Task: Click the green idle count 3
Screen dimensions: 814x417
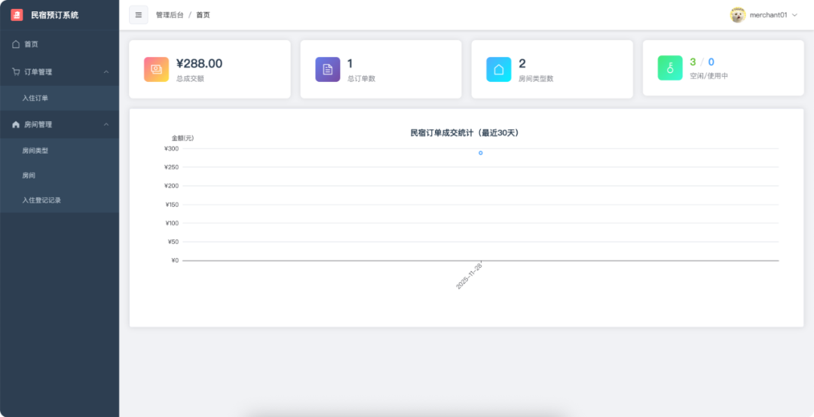Action: click(693, 62)
